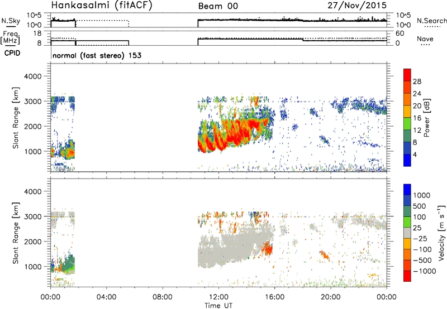Click the 'Beam 00' label
Viewport: 447px width, 309px height.
[x=218, y=6]
